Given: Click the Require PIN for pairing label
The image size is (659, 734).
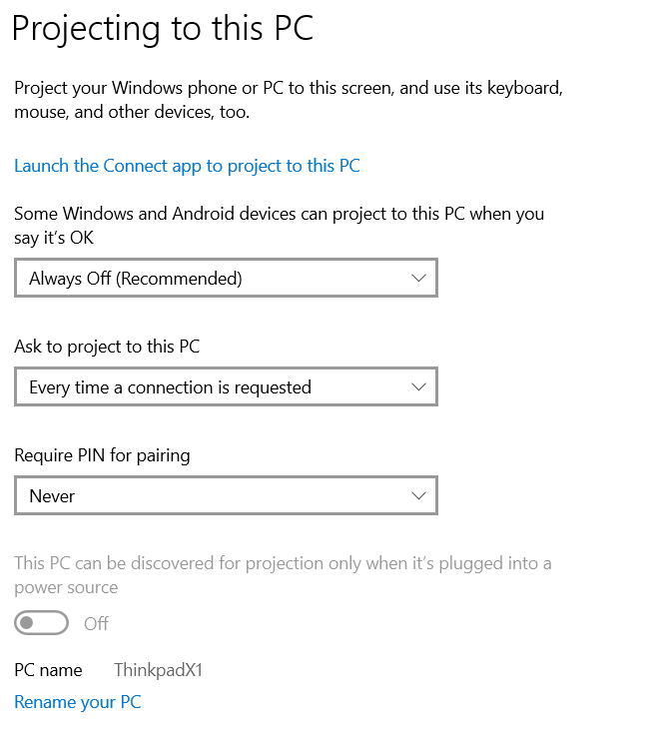Looking at the screenshot, I should (102, 455).
